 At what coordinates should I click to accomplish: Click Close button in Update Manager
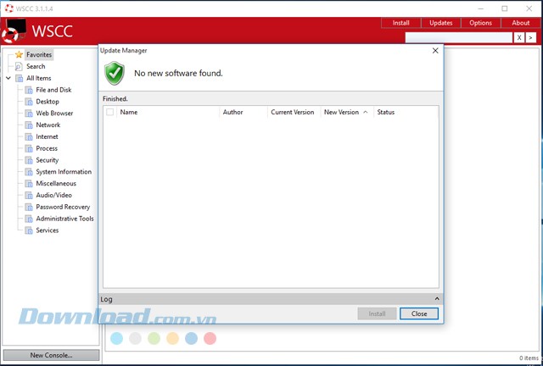[419, 313]
